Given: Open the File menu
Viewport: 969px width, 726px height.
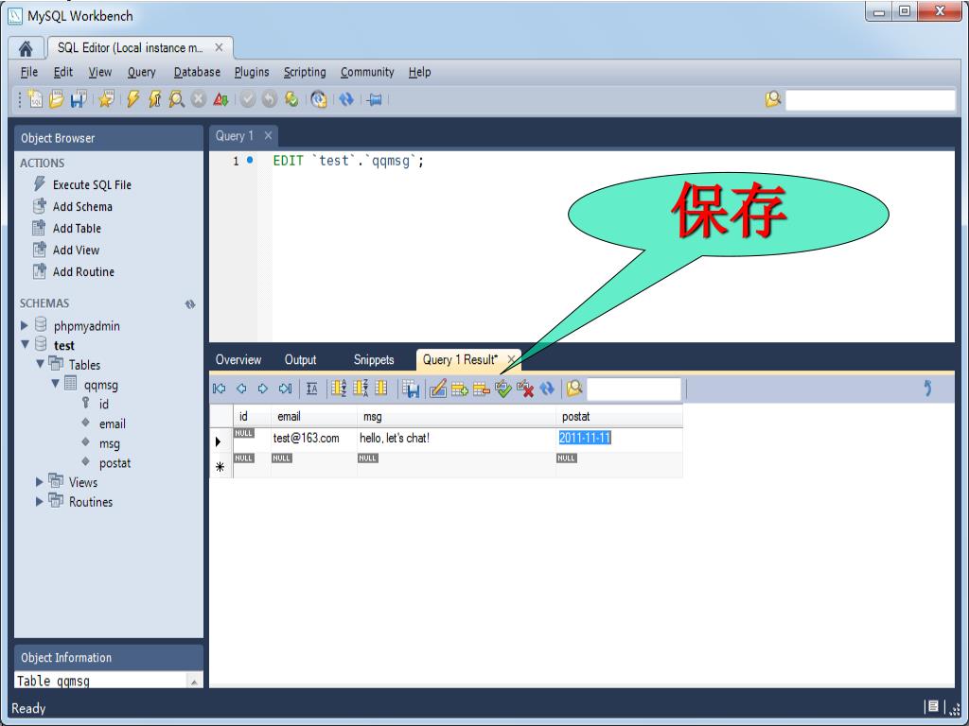Looking at the screenshot, I should pyautogui.click(x=29, y=72).
